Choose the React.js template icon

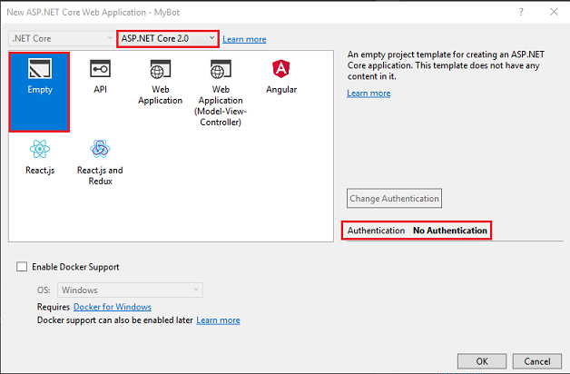[40, 149]
